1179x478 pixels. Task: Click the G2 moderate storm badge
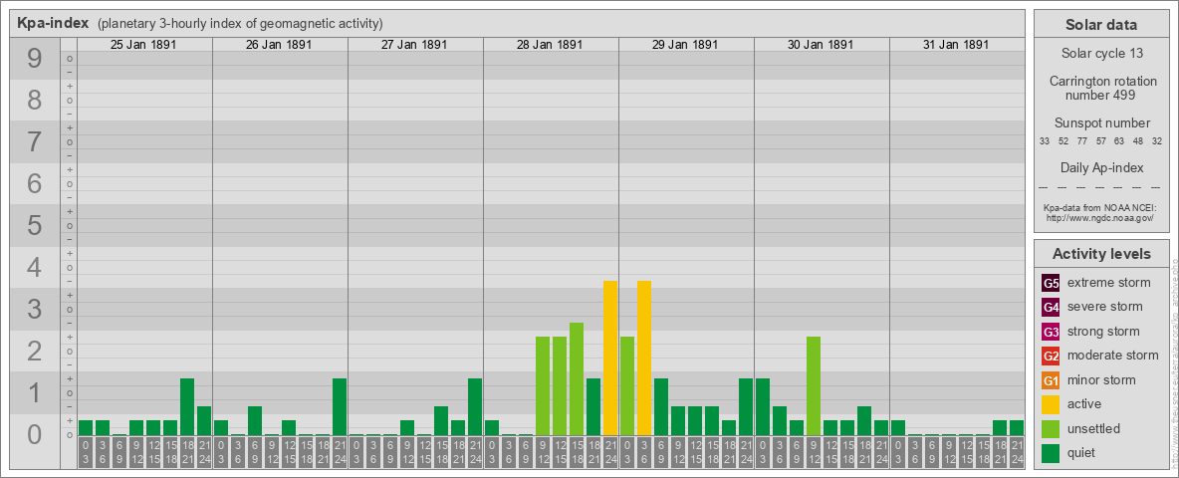pos(1051,357)
